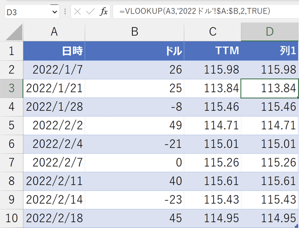This screenshot has width=299, height=228.
Task: Expand the Name Box dropdown arrow
Action: click(54, 12)
